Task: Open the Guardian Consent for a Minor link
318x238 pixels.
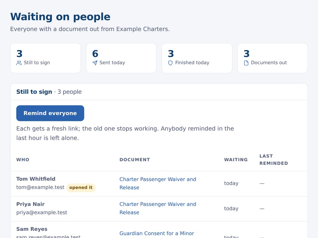Action: [x=157, y=233]
